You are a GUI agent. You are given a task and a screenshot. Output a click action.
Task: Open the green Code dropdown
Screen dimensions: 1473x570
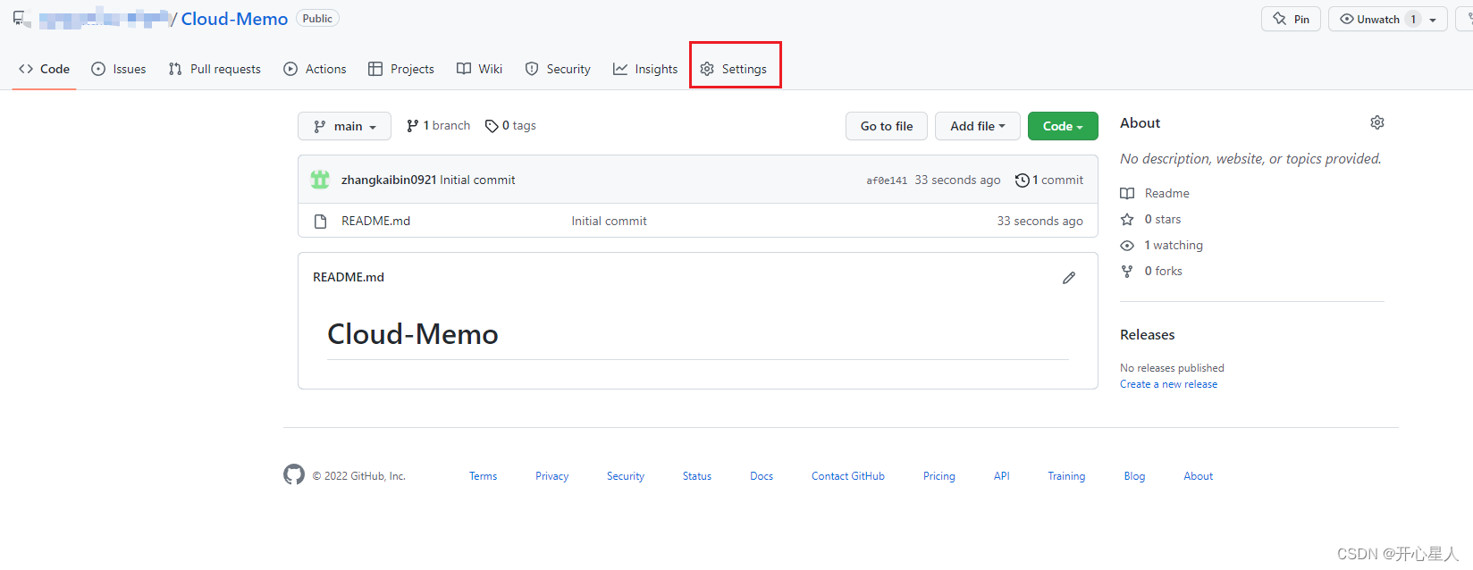point(1063,126)
